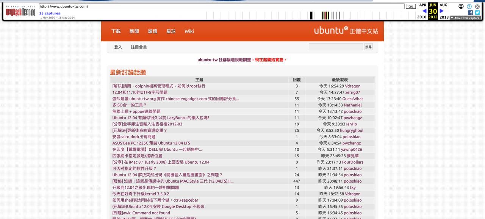Share capture via Twitter icon
485x219 pixels.
point(477,13)
